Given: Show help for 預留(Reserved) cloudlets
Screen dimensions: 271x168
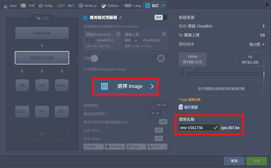Looking at the screenshot, I should [118, 34].
